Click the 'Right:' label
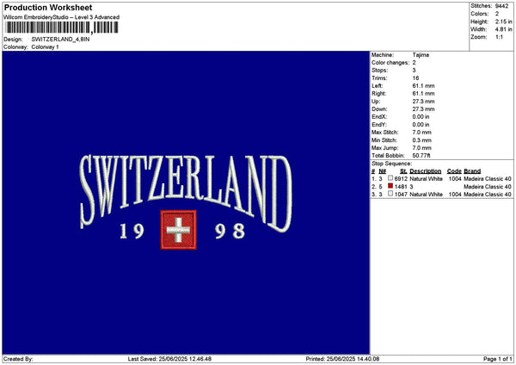516x365 pixels. coord(378,94)
